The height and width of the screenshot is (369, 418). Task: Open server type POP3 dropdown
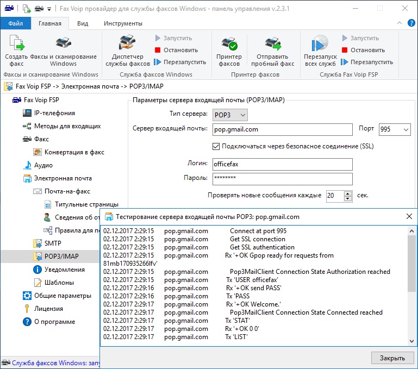(230, 115)
